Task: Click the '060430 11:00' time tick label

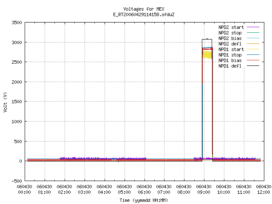Action: point(244,190)
